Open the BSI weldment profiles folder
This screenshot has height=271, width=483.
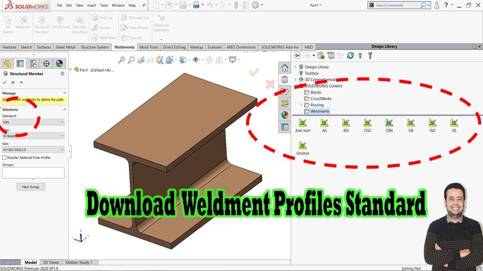(x=346, y=126)
